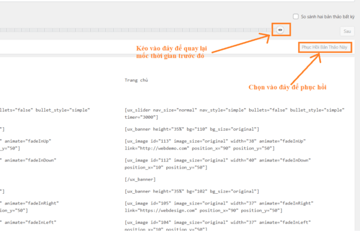Click "Phục Hồi Bản Thảo Này" restore button
Image resolution: width=360 pixels, height=231 pixels.
tap(325, 47)
